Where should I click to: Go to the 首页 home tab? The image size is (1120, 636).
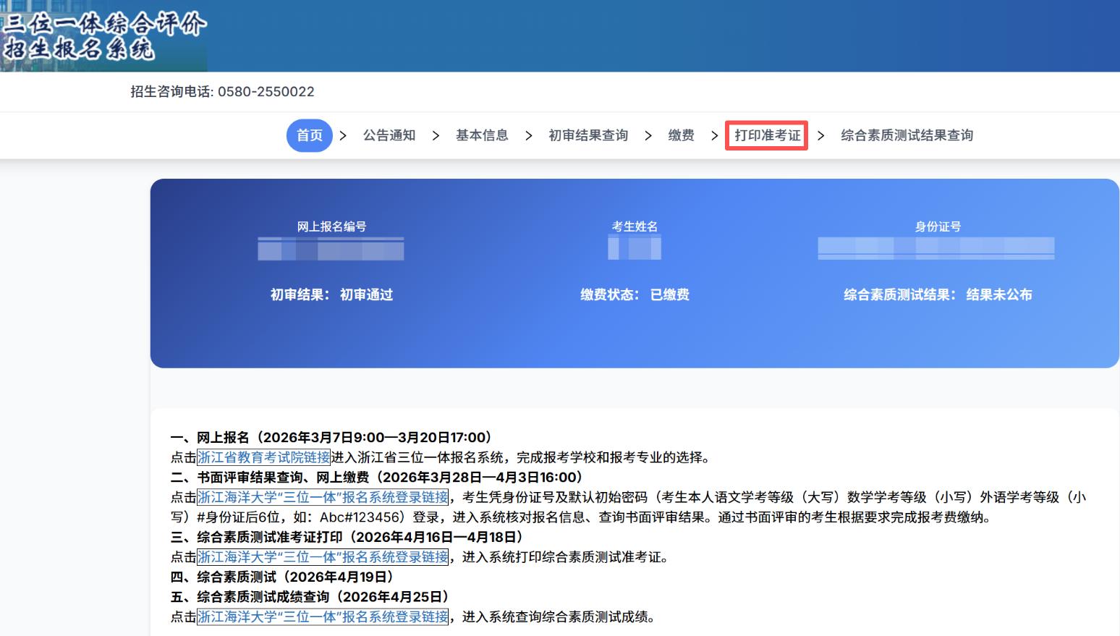pos(310,135)
